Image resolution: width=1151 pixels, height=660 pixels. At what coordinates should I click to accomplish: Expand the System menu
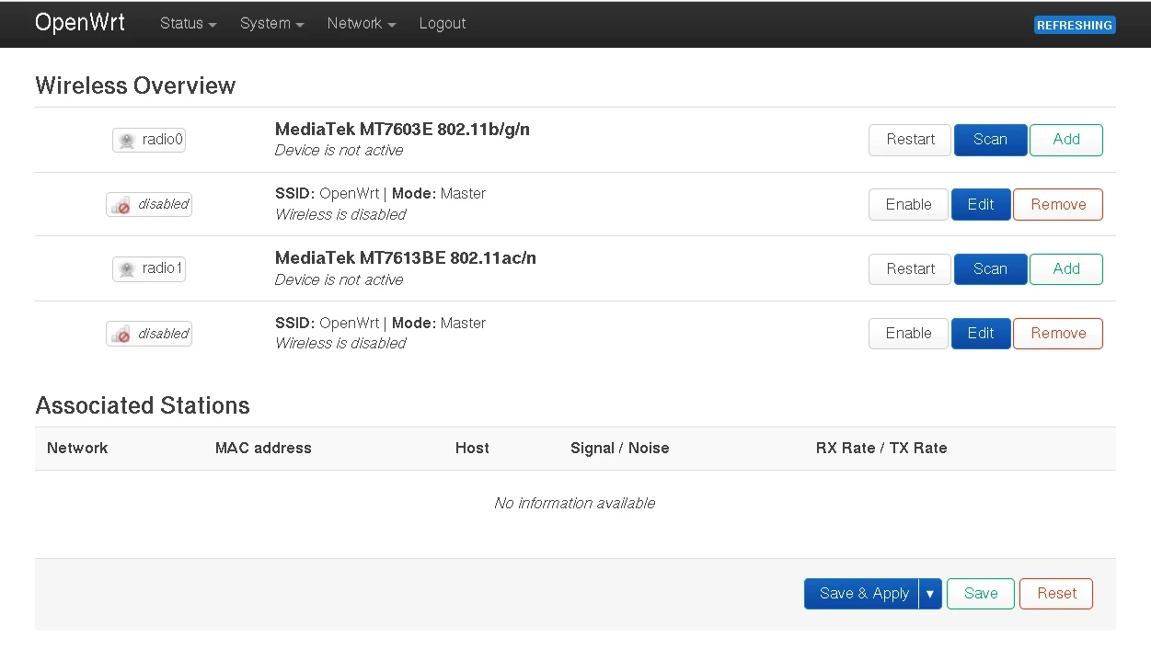(271, 24)
